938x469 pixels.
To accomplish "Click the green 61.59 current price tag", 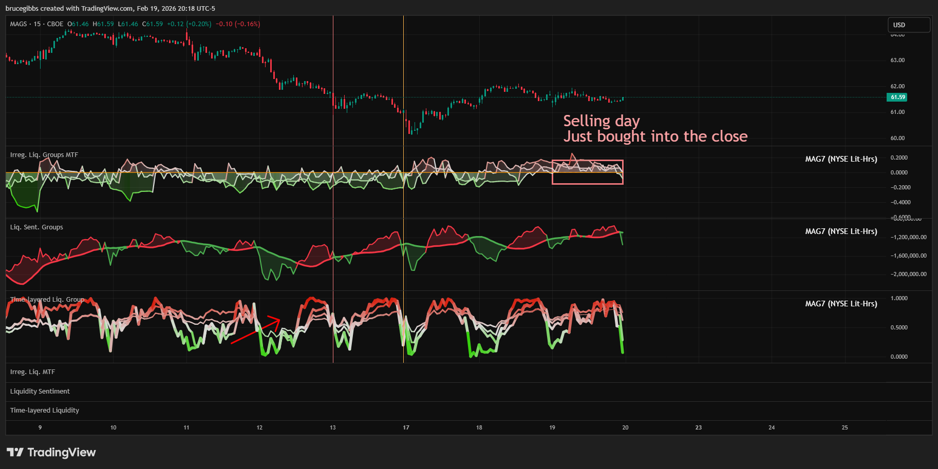I will [x=897, y=97].
